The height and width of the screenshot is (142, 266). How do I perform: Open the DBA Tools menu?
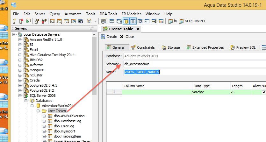click(108, 14)
